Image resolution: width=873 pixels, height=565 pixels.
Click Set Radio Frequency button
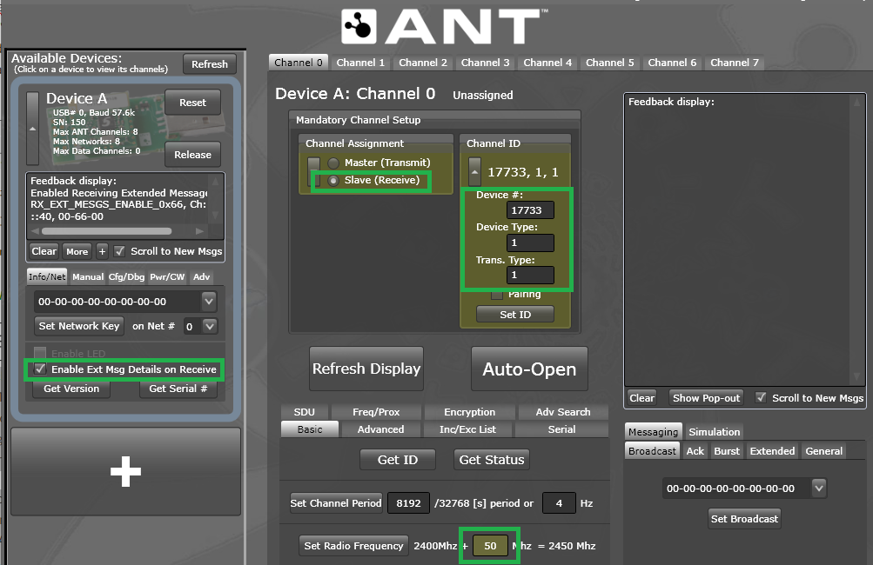tap(353, 546)
